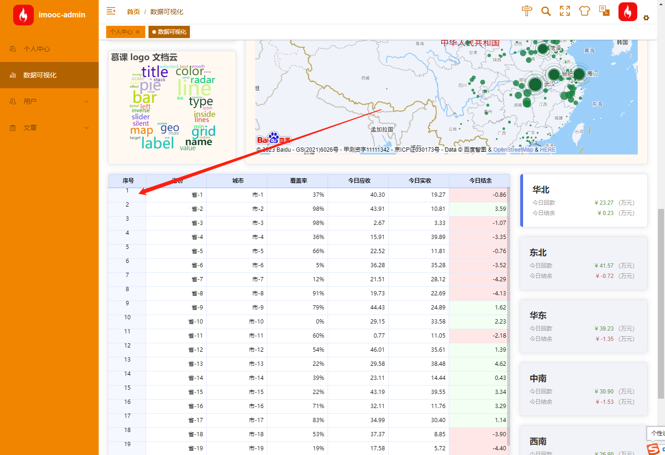
Task: Click the Sogou input S icon
Action: pyautogui.click(x=653, y=449)
